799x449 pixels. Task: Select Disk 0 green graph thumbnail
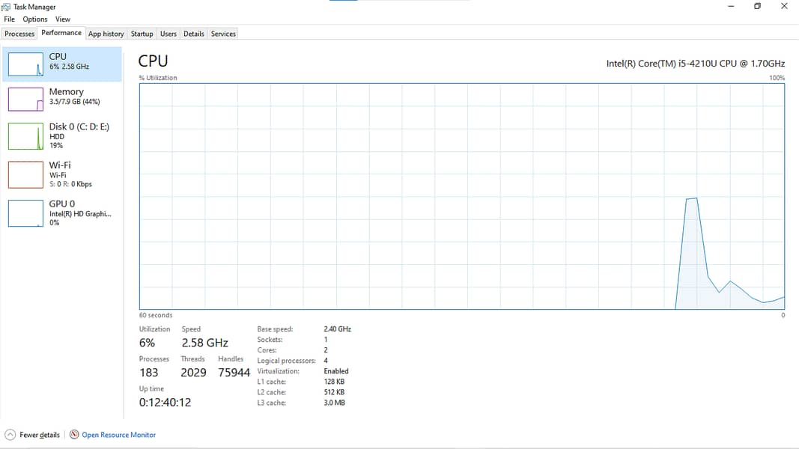(x=25, y=136)
